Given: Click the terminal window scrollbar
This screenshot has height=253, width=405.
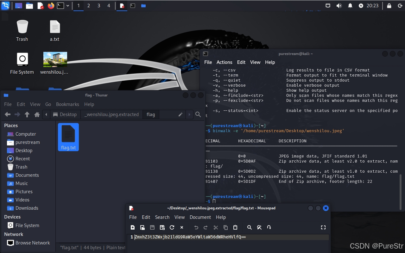Looking at the screenshot, I should click(x=401, y=192).
